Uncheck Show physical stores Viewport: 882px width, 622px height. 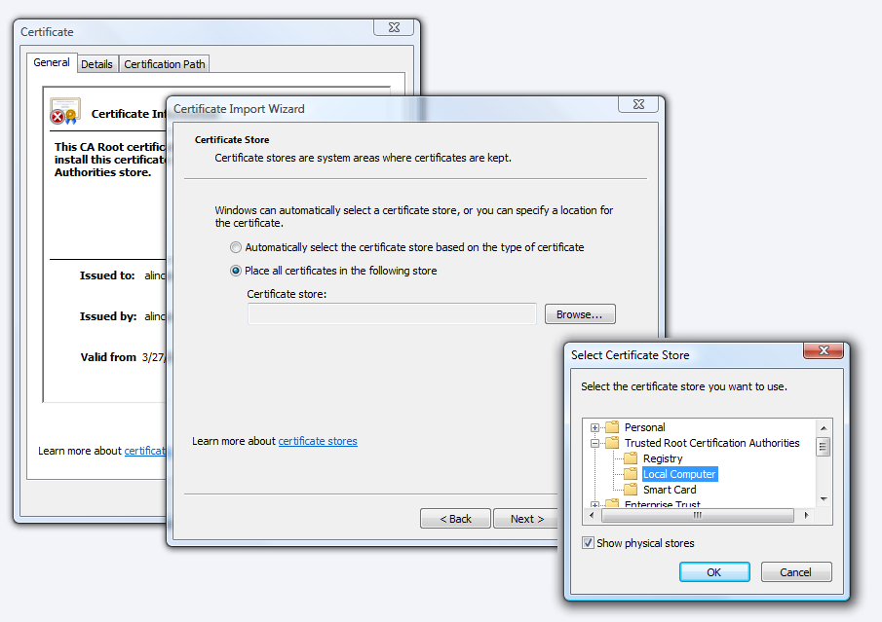point(588,543)
